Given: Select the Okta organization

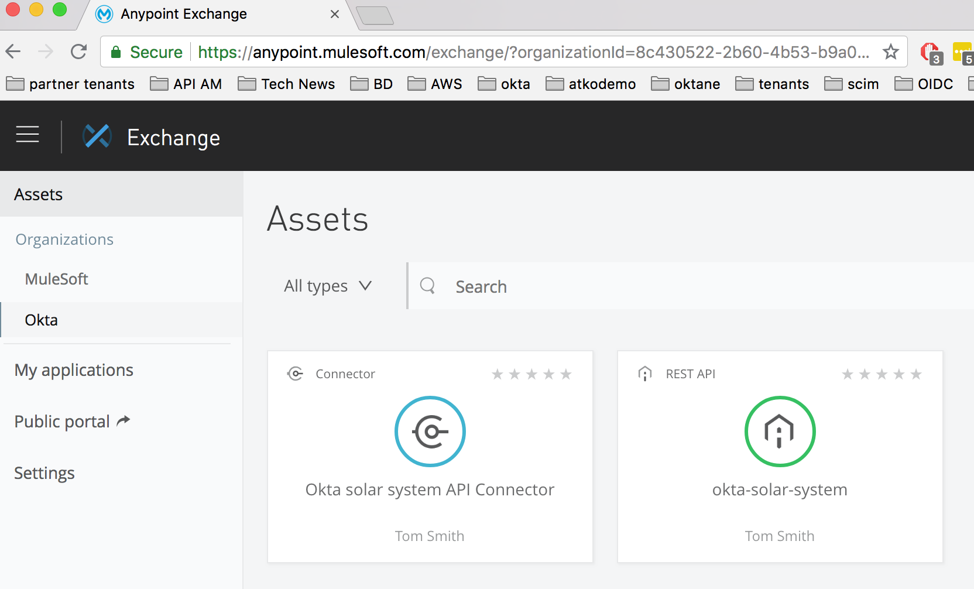Looking at the screenshot, I should tap(42, 320).
